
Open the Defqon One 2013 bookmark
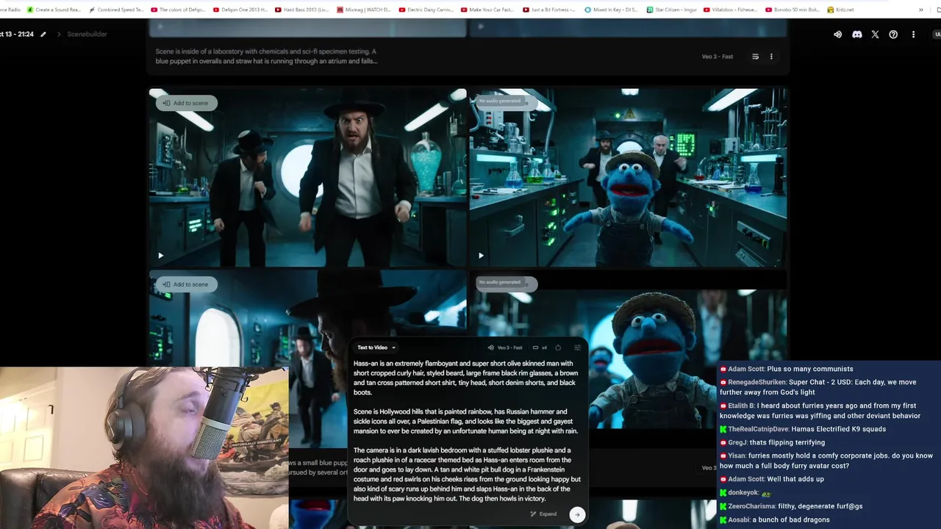(240, 10)
